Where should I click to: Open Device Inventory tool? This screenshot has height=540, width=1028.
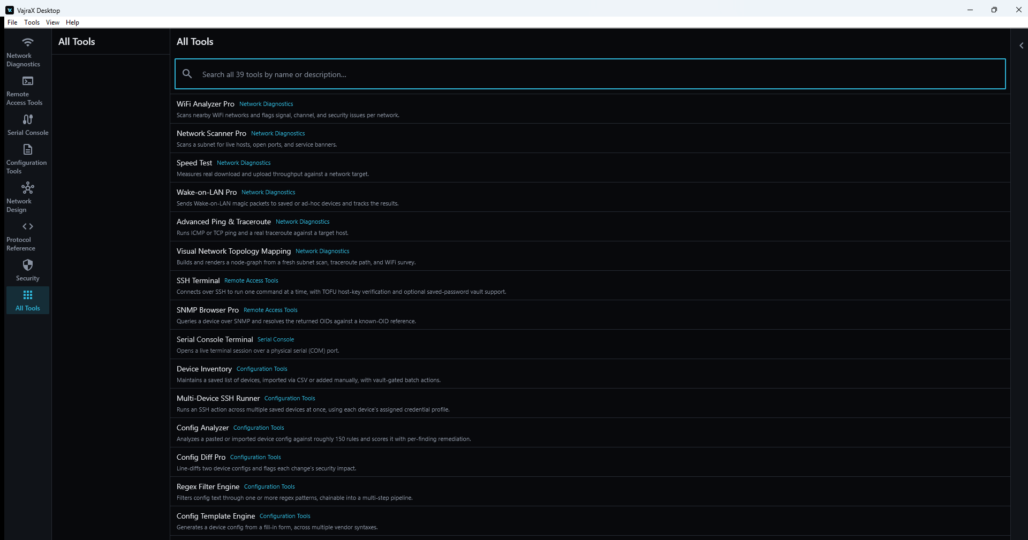590,374
